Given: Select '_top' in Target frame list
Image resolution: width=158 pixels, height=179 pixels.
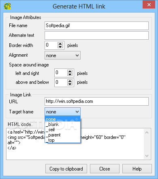Looking at the screenshot, I should pos(62,140).
